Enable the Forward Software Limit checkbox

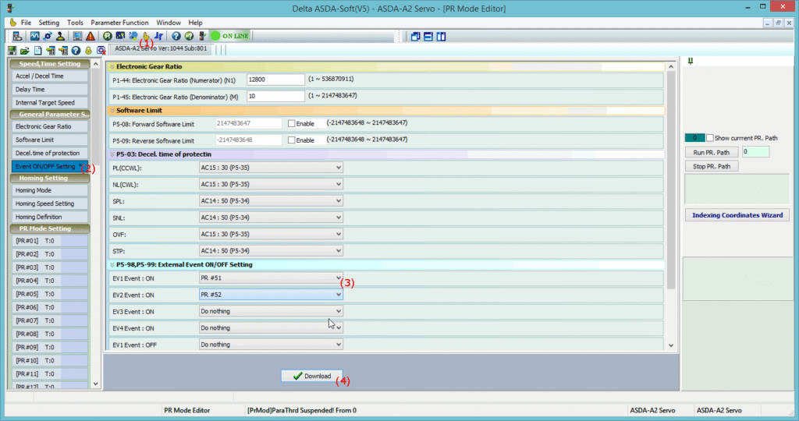point(292,124)
